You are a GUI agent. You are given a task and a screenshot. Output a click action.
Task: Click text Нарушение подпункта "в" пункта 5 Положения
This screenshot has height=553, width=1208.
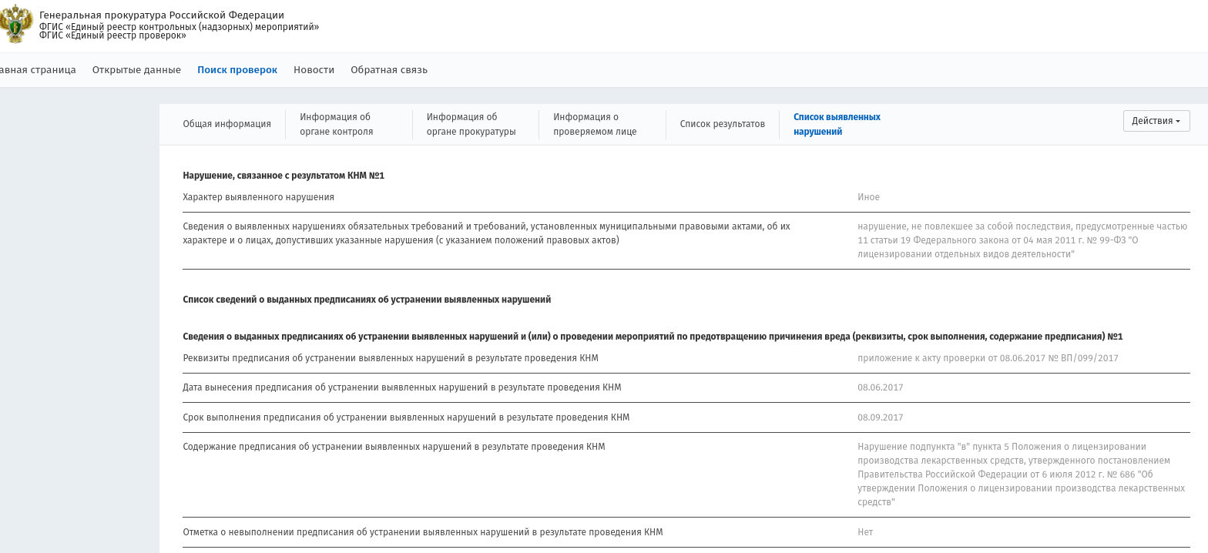point(1021,474)
